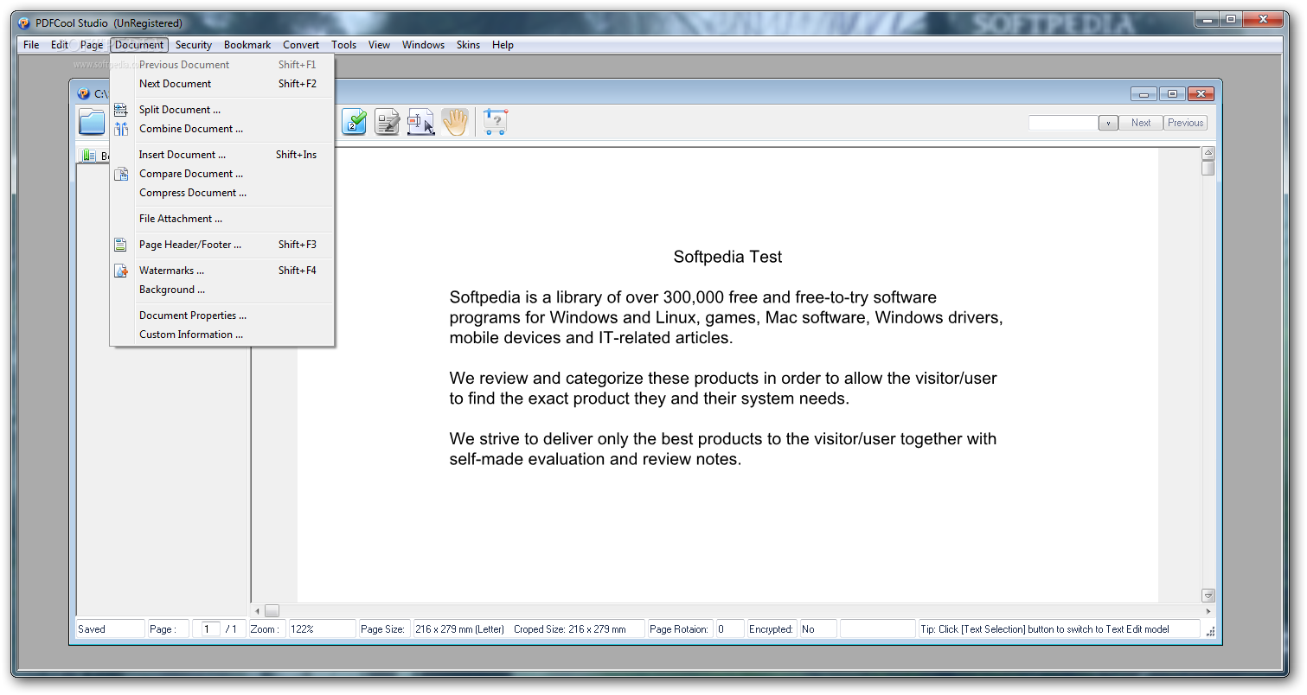Click the "Saved" status text
Viewport: 1307px width, 695px height.
click(92, 629)
